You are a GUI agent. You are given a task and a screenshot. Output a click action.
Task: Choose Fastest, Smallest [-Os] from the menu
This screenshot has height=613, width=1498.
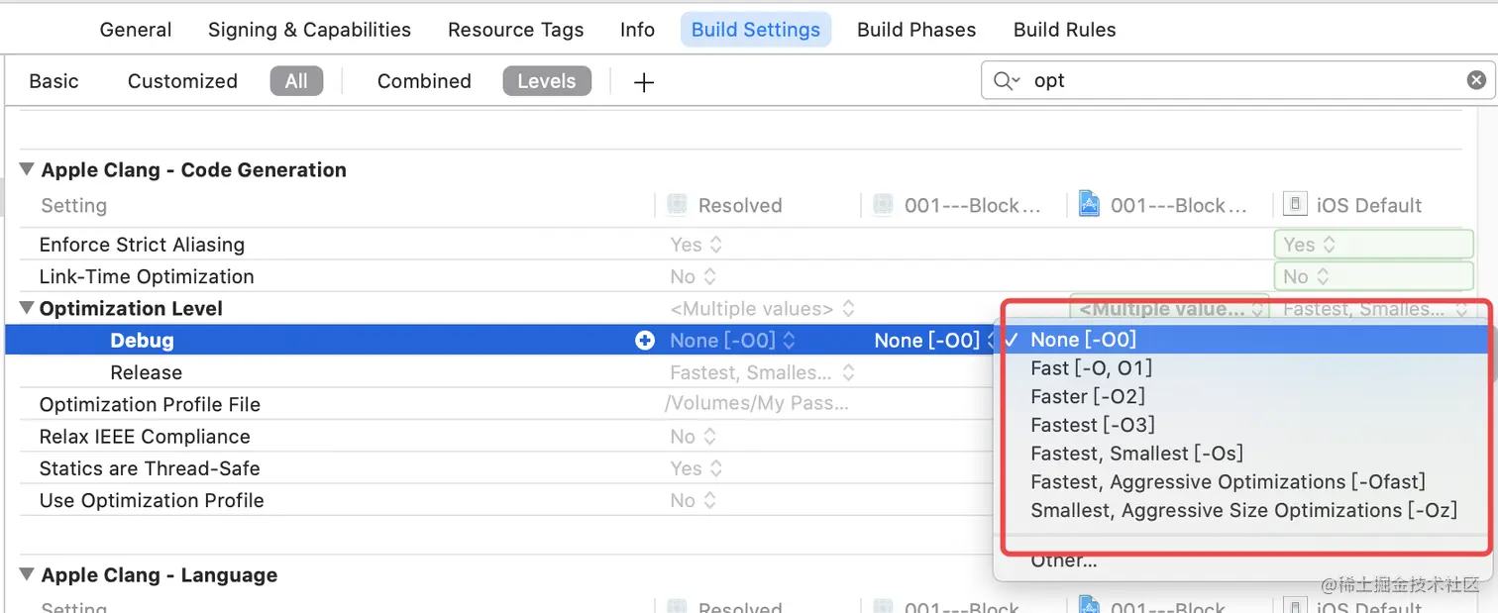click(x=1136, y=454)
